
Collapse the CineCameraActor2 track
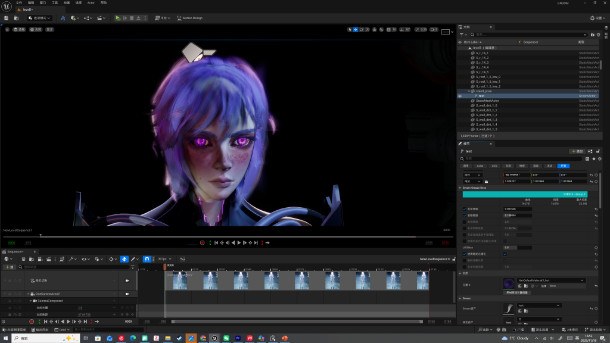pyautogui.click(x=27, y=294)
